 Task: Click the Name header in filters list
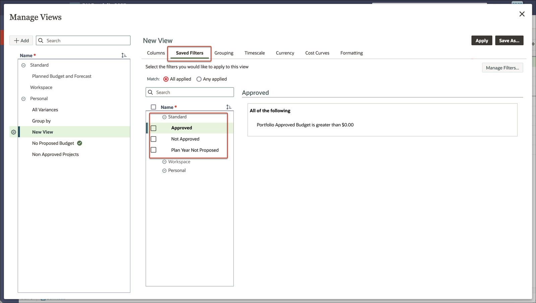167,107
